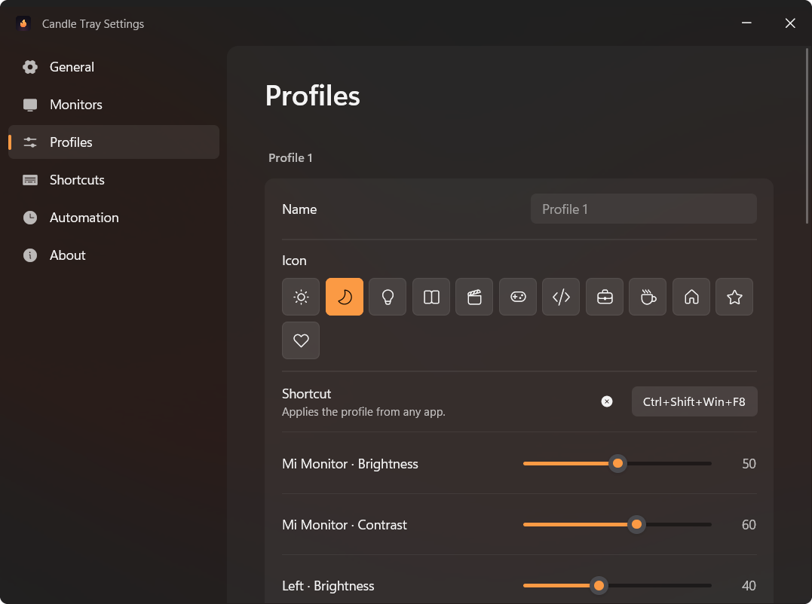Click the vertical scrollbar on the right
This screenshot has height=604, width=812.
[x=807, y=136]
